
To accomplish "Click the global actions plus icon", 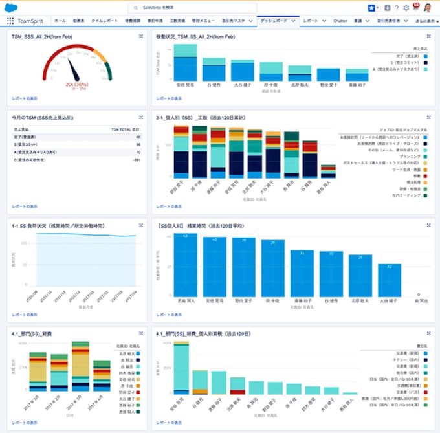I will (387, 8).
